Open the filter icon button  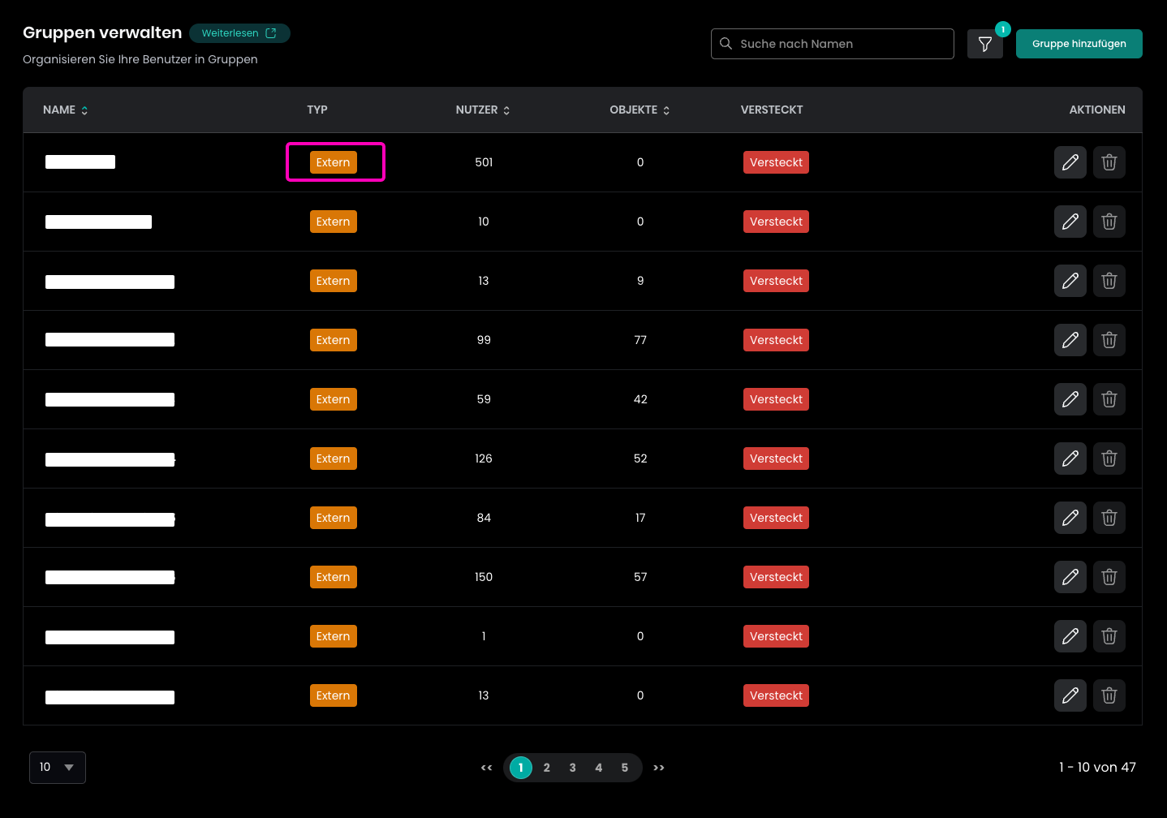pos(984,44)
